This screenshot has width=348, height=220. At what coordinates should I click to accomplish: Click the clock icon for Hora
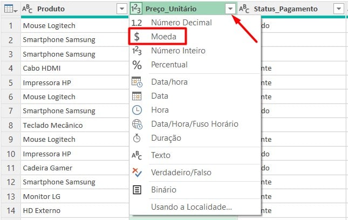pos(137,110)
